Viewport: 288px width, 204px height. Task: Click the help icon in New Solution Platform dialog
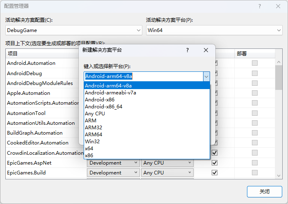(x=187, y=50)
